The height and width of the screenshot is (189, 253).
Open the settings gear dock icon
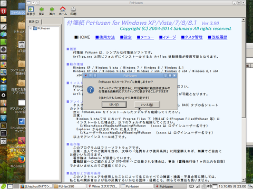(x=3, y=95)
